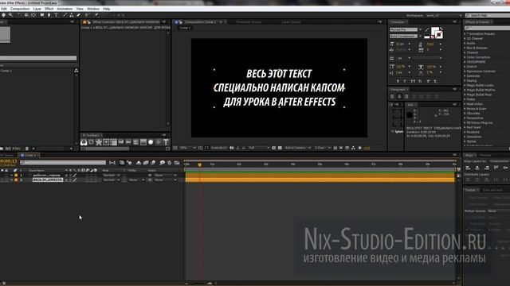The width and height of the screenshot is (510, 286).
Task: Open the Layer menu
Action: (37, 9)
